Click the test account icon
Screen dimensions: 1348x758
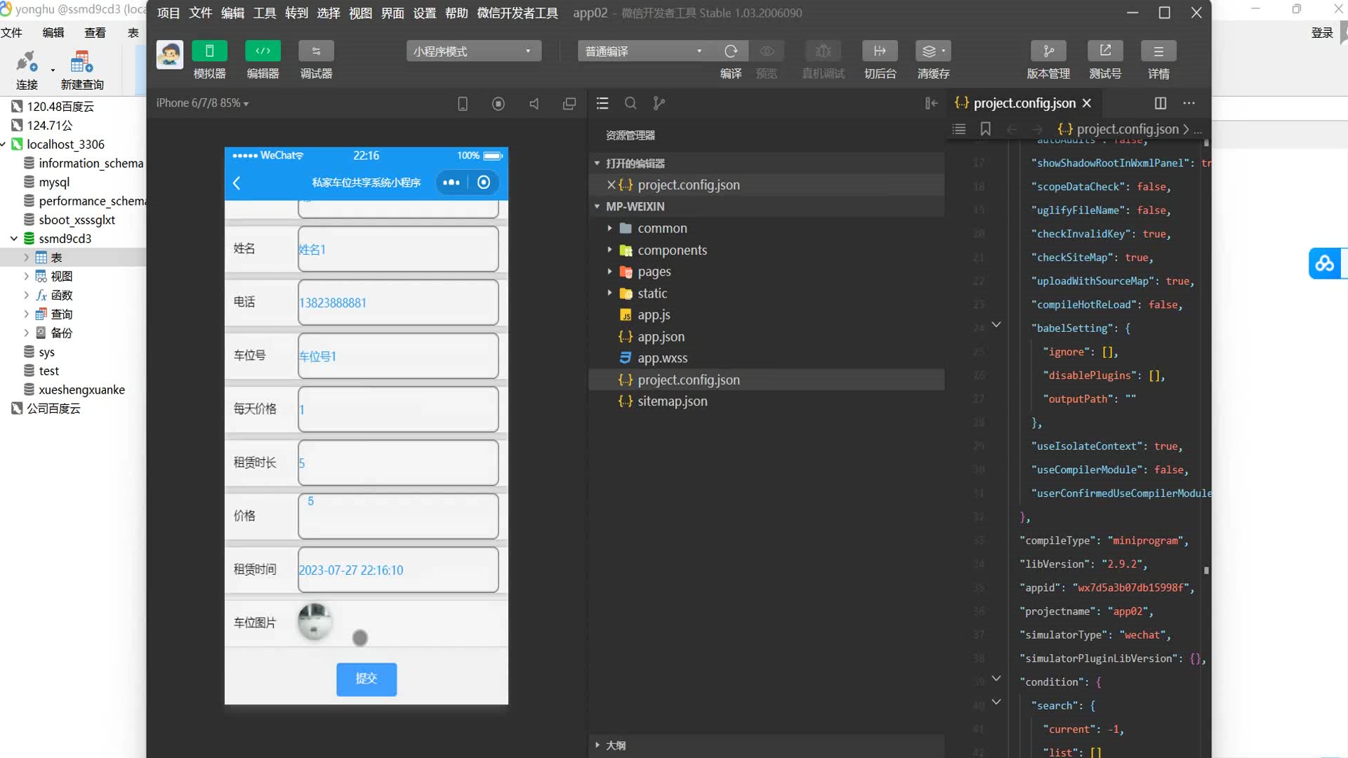1105,51
